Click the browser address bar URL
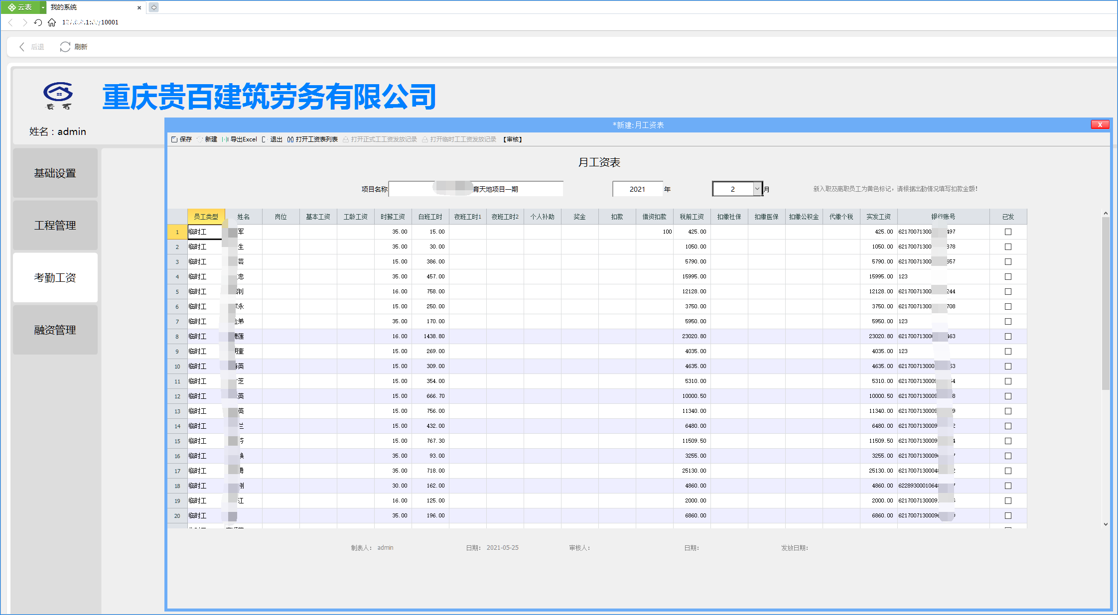The height and width of the screenshot is (615, 1118). coord(90,22)
